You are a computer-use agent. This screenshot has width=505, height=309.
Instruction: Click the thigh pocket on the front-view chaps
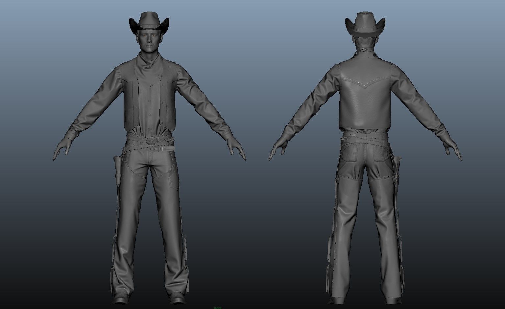[173, 182]
